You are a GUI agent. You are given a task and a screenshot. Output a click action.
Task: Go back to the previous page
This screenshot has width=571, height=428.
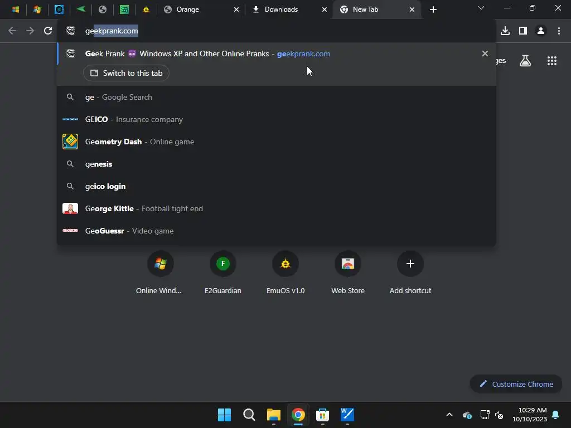pos(12,31)
